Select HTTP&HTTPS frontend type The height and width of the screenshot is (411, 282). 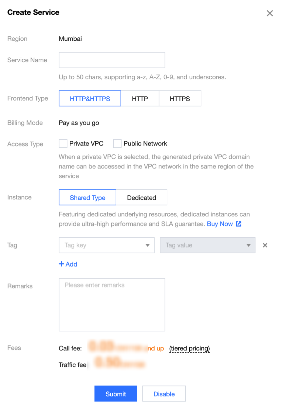[x=90, y=99]
